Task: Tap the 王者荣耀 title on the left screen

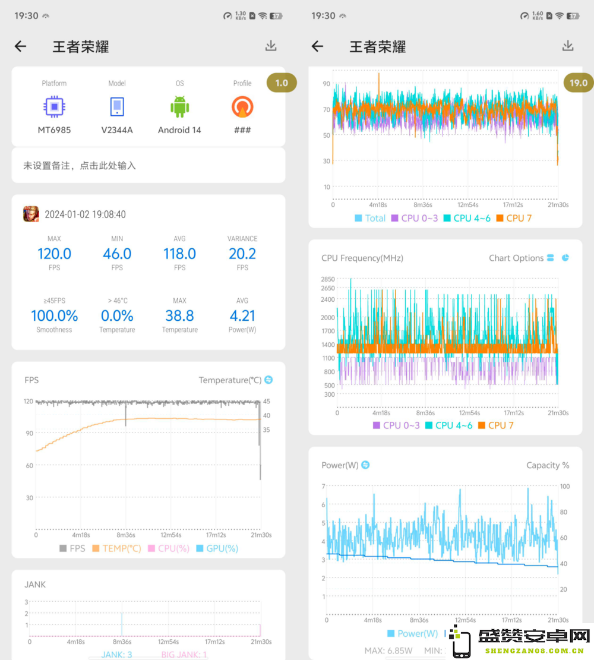Action: click(x=81, y=47)
